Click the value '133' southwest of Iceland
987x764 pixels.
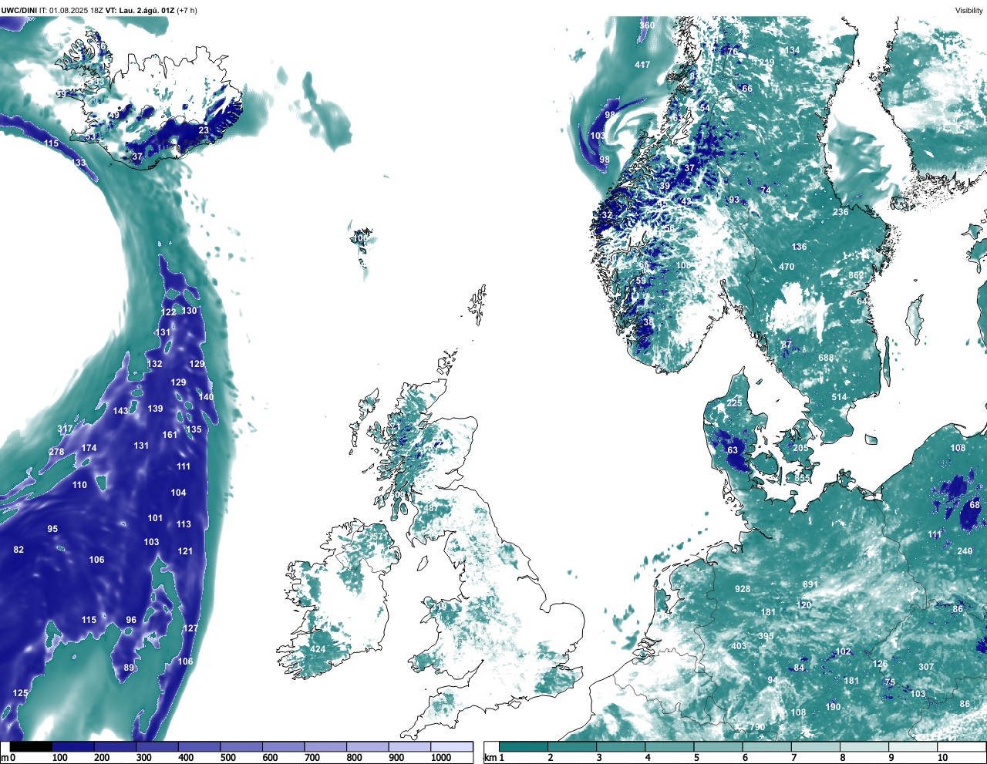(79, 163)
